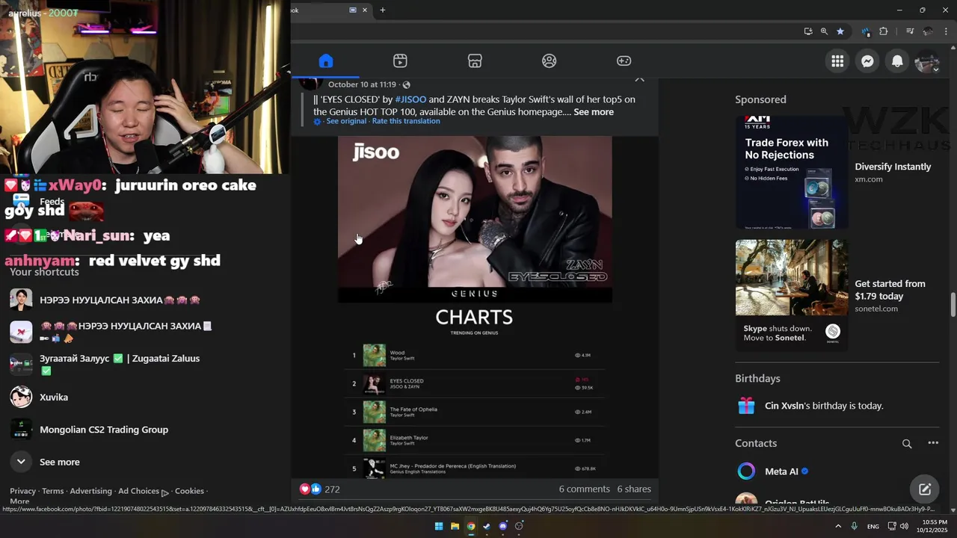This screenshot has width=957, height=538.
Task: Open the blue browser extension icon
Action: (x=866, y=31)
